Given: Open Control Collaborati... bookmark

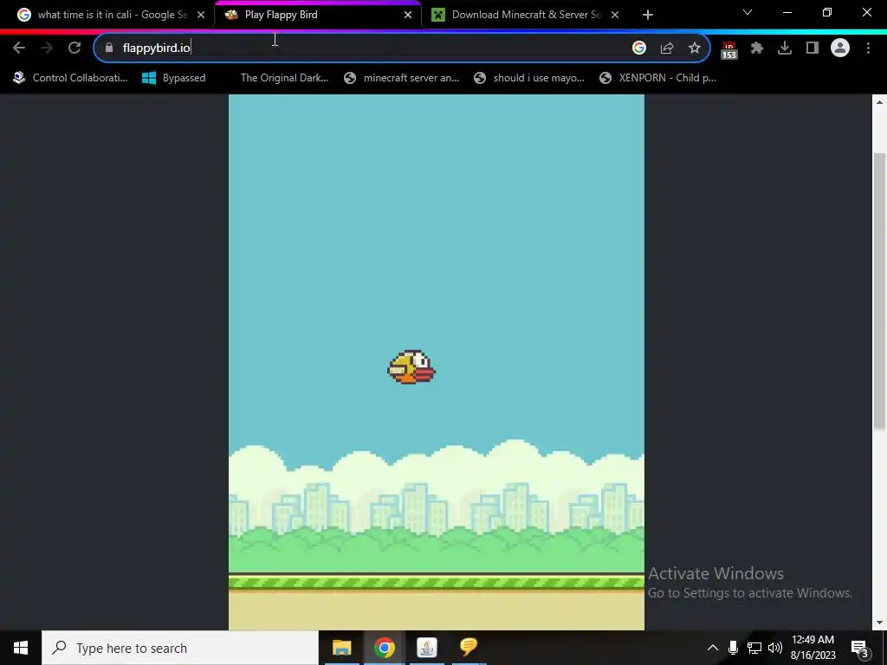Looking at the screenshot, I should click(71, 78).
